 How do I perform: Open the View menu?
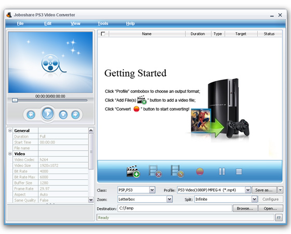click(x=75, y=23)
